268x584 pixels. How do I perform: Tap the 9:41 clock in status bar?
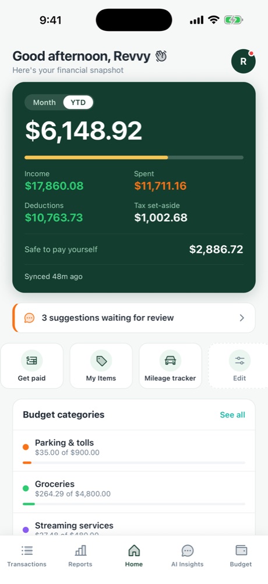[x=51, y=20]
